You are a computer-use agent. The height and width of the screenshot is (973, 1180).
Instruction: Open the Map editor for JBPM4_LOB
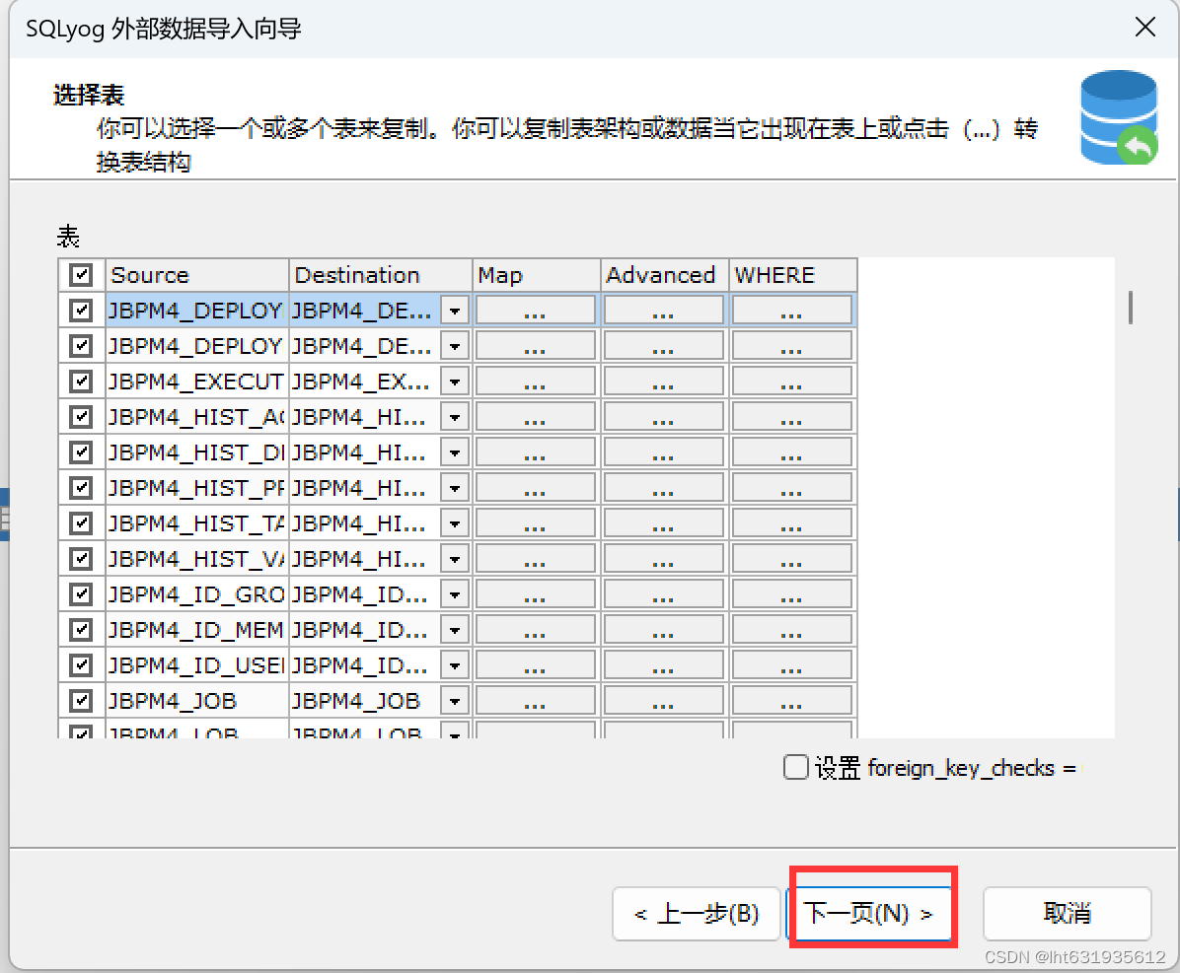(535, 733)
